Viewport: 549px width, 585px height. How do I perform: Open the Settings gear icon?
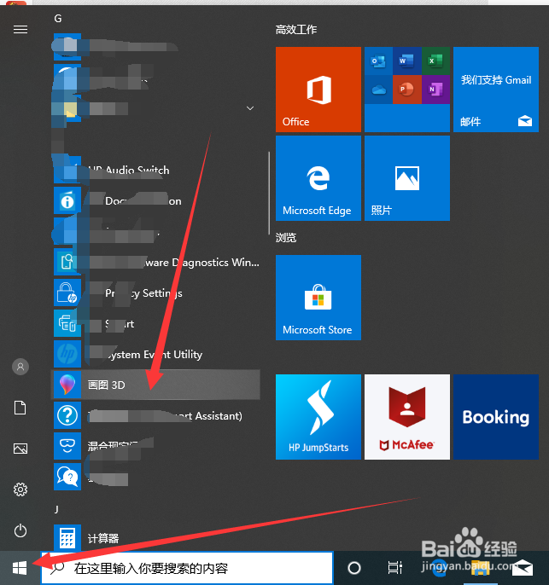click(x=20, y=489)
